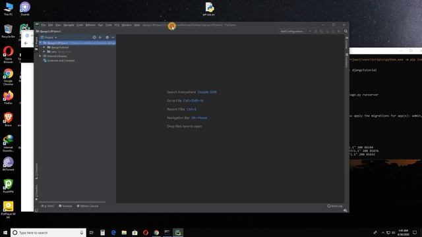Toggle the Structure side tab
The image size is (422, 237).
[37, 171]
